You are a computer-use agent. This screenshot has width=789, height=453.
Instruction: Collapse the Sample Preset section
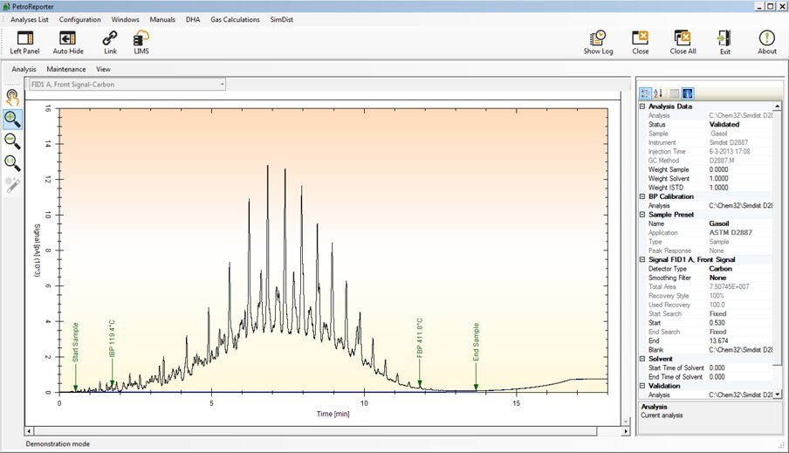click(x=642, y=215)
